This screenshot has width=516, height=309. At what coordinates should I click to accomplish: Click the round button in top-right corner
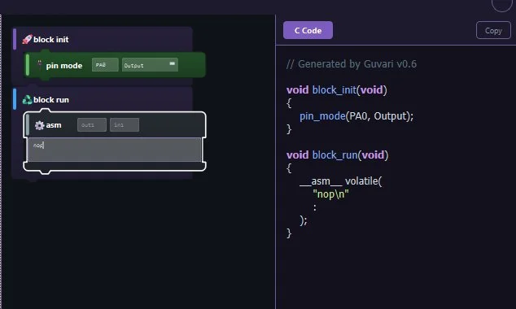502,4
